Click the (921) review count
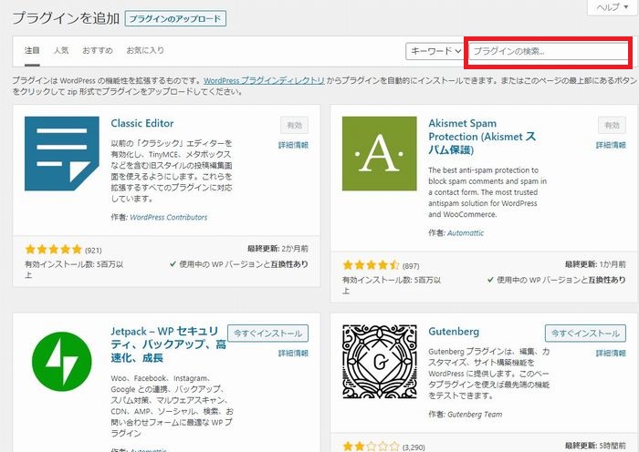 [93, 250]
